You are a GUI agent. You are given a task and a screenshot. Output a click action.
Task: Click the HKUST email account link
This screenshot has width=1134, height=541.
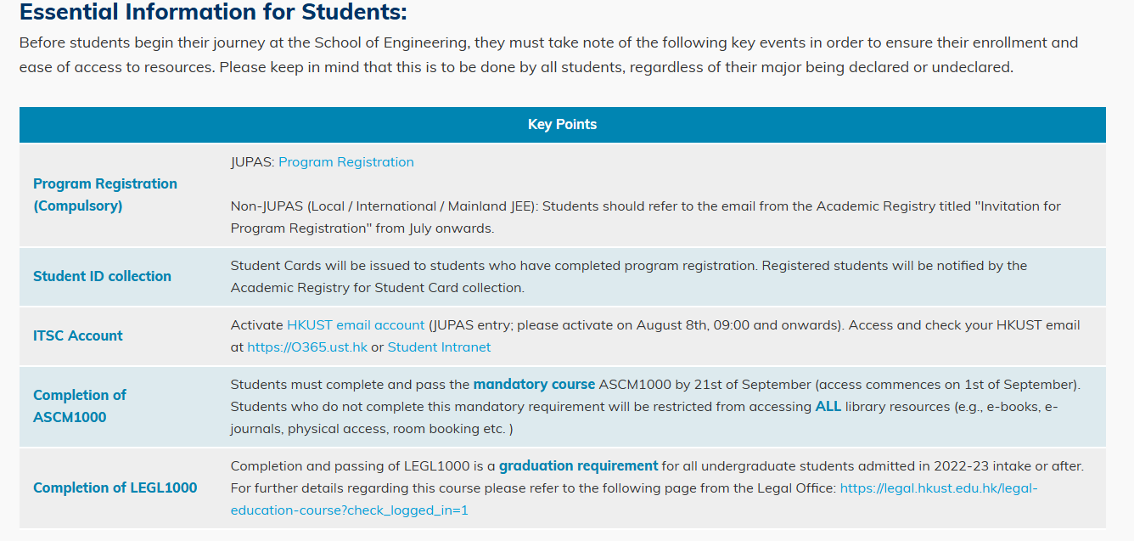click(x=355, y=324)
